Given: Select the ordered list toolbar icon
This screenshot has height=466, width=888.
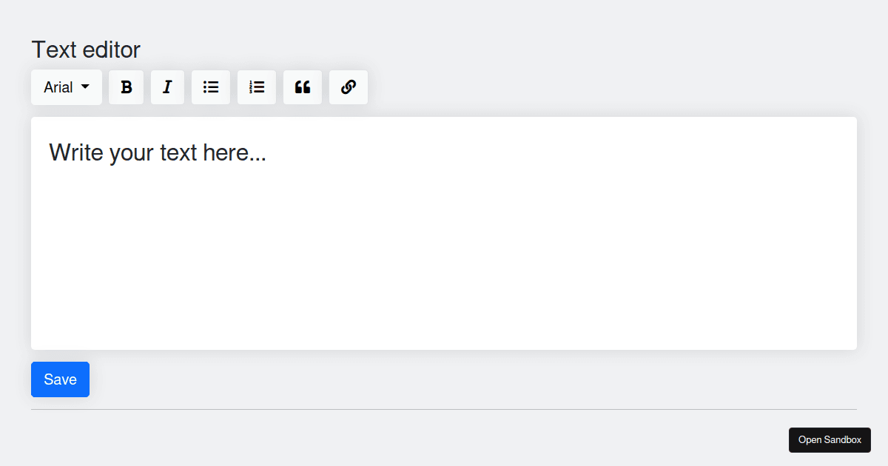Looking at the screenshot, I should (257, 87).
